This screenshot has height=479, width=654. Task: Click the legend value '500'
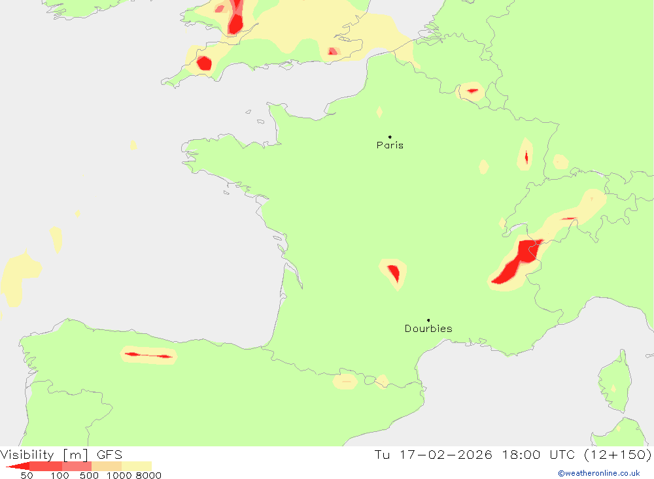pos(89,476)
